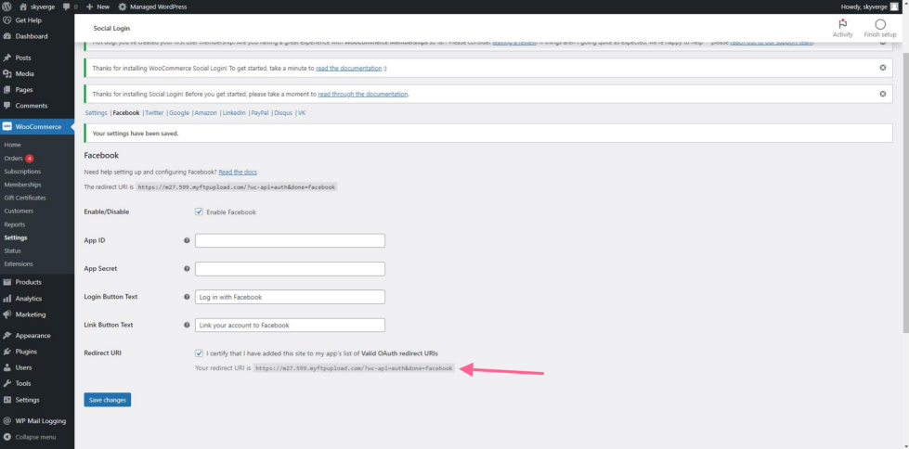
Task: Follow 'read the documentation' link
Action: (x=348, y=69)
